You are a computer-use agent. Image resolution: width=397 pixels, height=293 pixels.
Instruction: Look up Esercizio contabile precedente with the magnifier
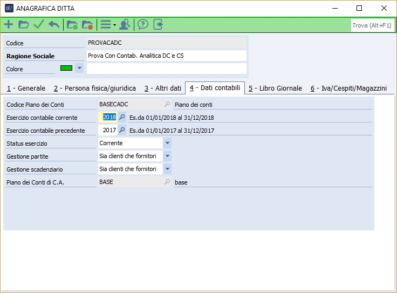(122, 130)
